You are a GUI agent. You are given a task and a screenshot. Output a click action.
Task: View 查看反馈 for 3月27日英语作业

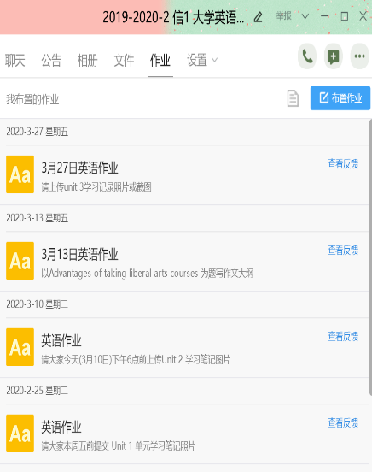click(343, 164)
